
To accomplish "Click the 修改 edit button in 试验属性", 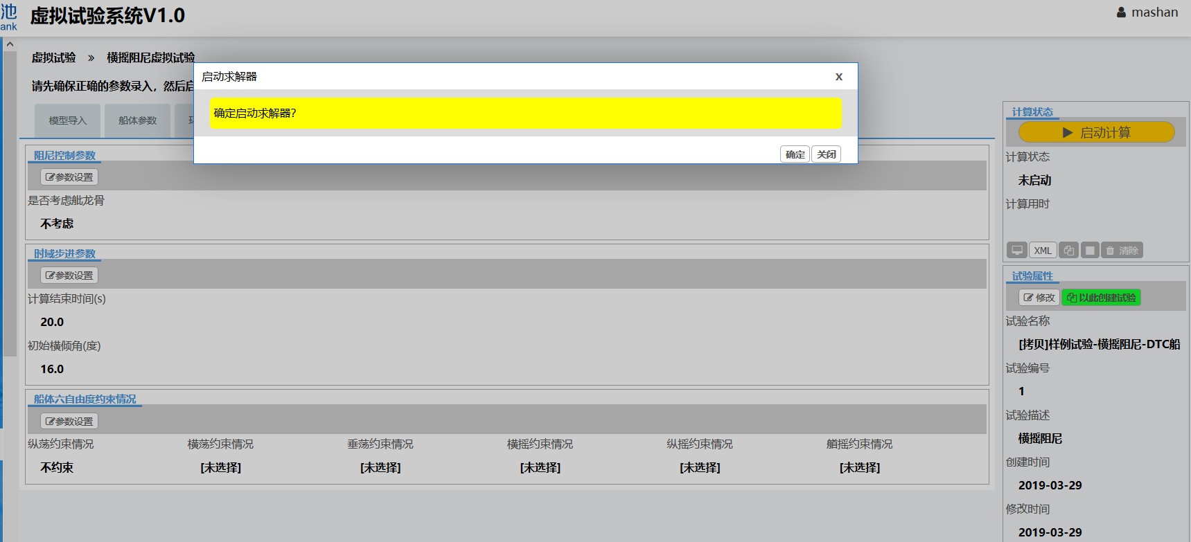I will click(1039, 298).
